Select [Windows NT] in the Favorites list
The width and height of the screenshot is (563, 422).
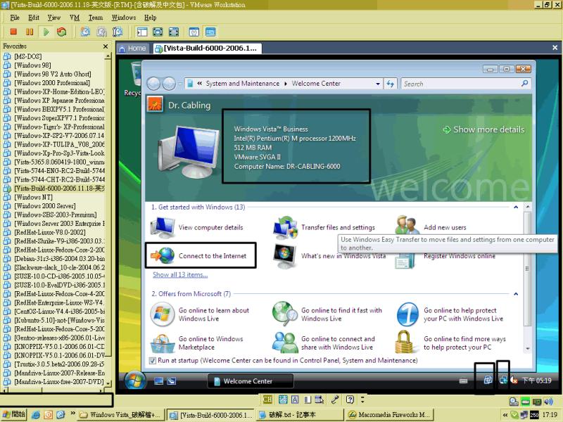33,198
